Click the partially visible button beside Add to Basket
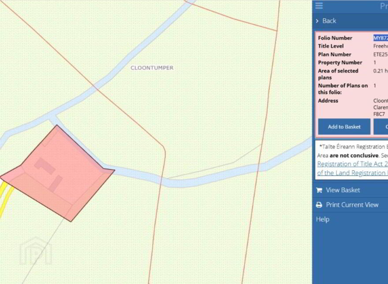The width and height of the screenshot is (388, 284). (x=381, y=126)
